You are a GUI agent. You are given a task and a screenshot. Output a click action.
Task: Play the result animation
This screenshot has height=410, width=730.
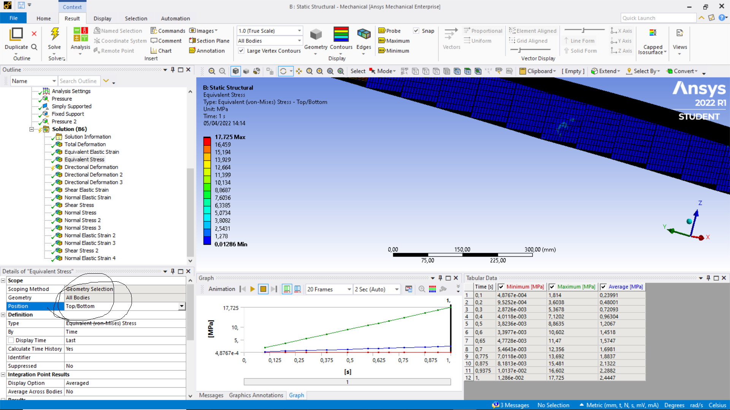(x=252, y=289)
